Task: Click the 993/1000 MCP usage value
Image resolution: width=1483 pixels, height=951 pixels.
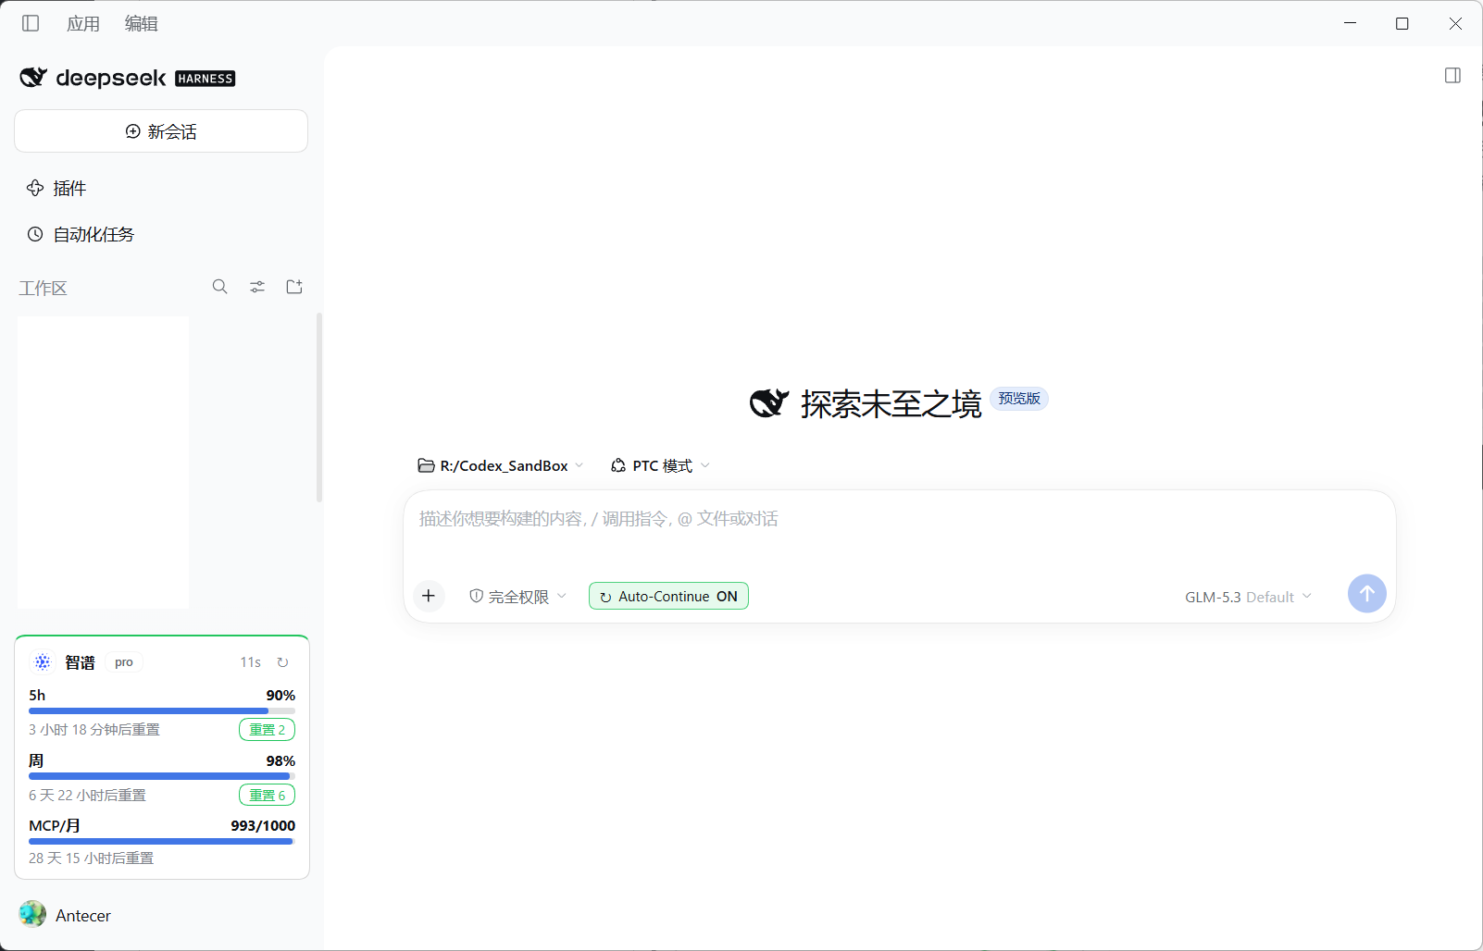Action: coord(263,825)
